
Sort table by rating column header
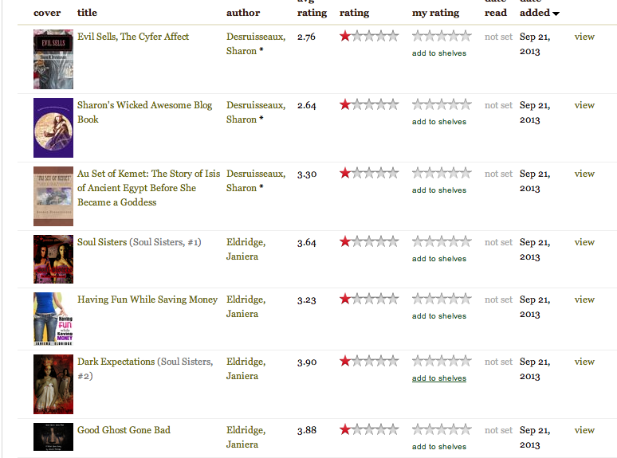tap(354, 13)
